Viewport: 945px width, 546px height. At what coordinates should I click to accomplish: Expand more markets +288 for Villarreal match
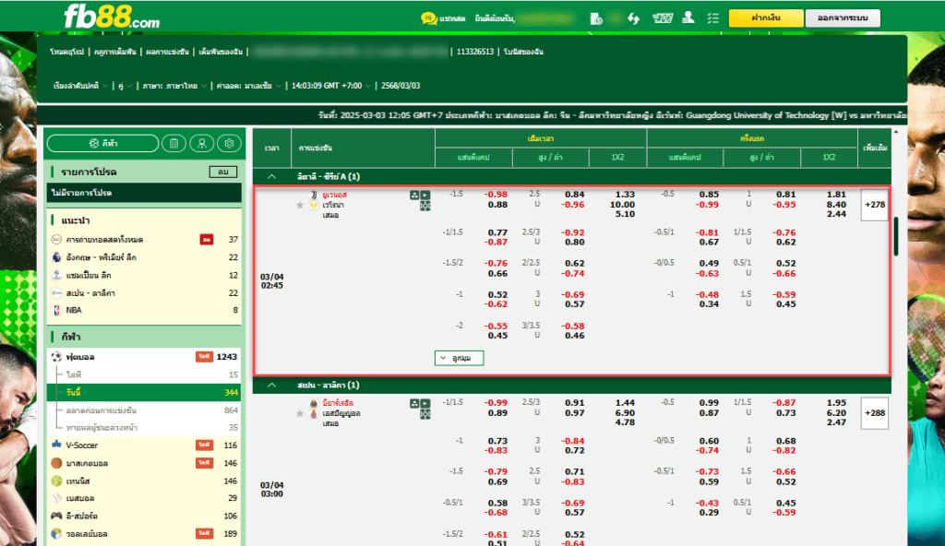[x=875, y=413]
